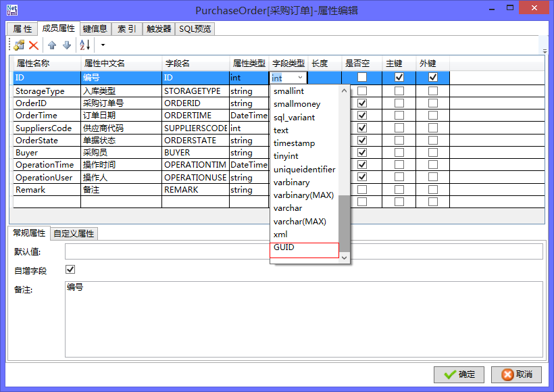The image size is (554, 392).
Task: Switch to the SQL预览 tab
Action: tap(195, 28)
